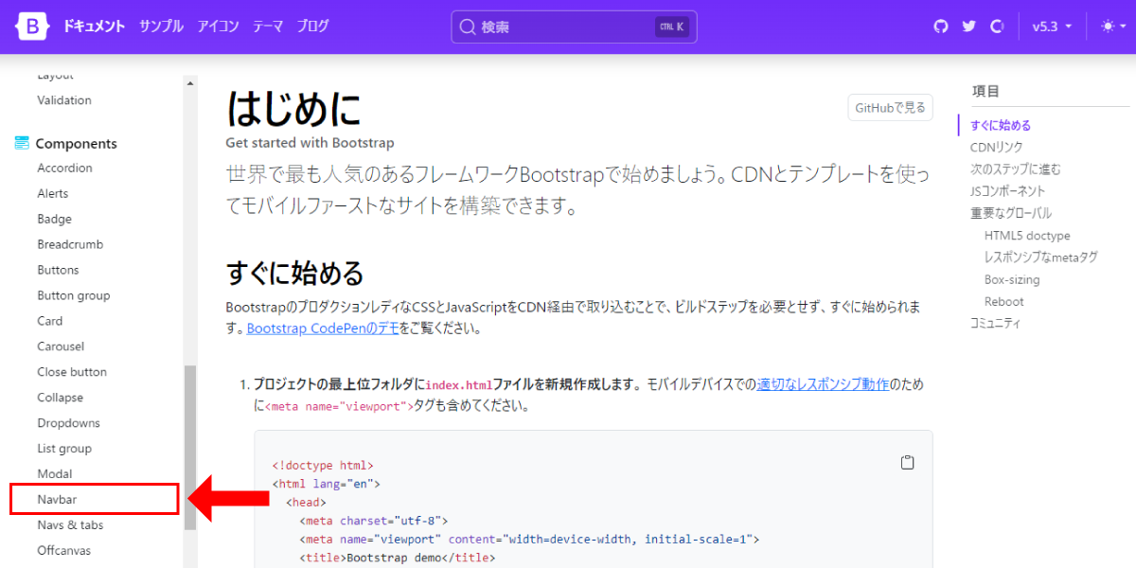Open the Button group sidebar link
1136x568 pixels.
[x=74, y=296]
